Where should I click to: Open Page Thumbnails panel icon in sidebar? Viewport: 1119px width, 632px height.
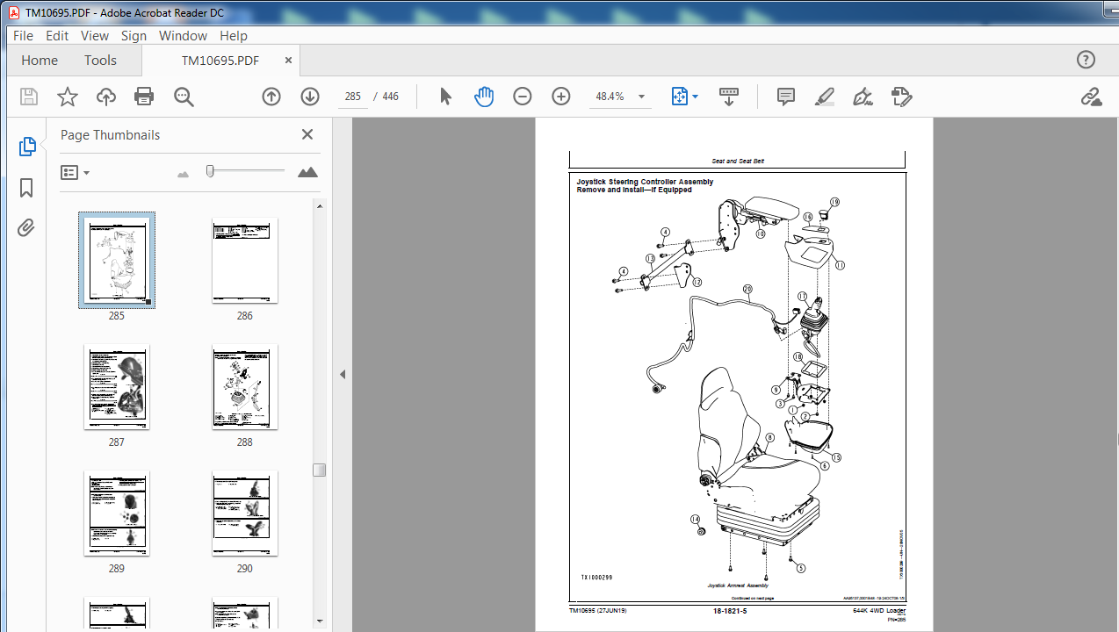point(26,147)
